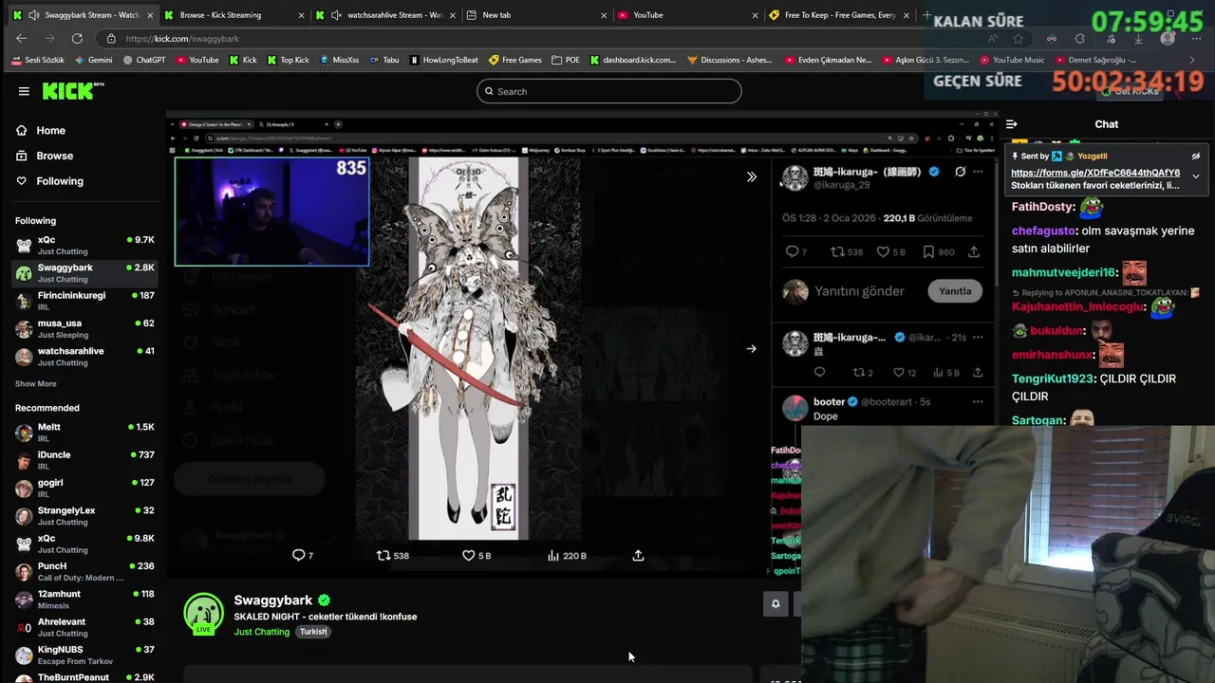Click Swaggybark channel avatar

[204, 614]
